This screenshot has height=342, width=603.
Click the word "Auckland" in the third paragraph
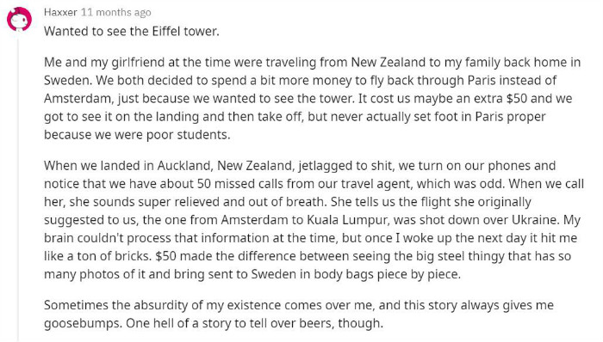(x=184, y=166)
